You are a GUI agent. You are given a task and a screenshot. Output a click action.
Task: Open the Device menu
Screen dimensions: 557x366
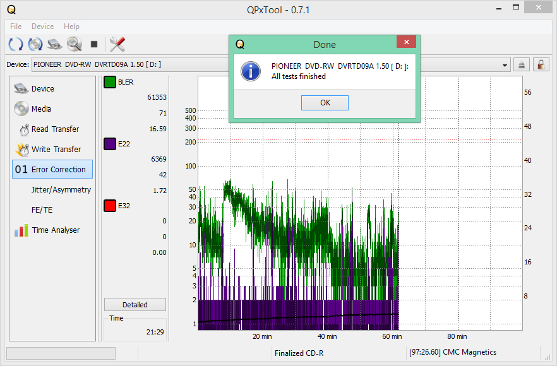43,27
